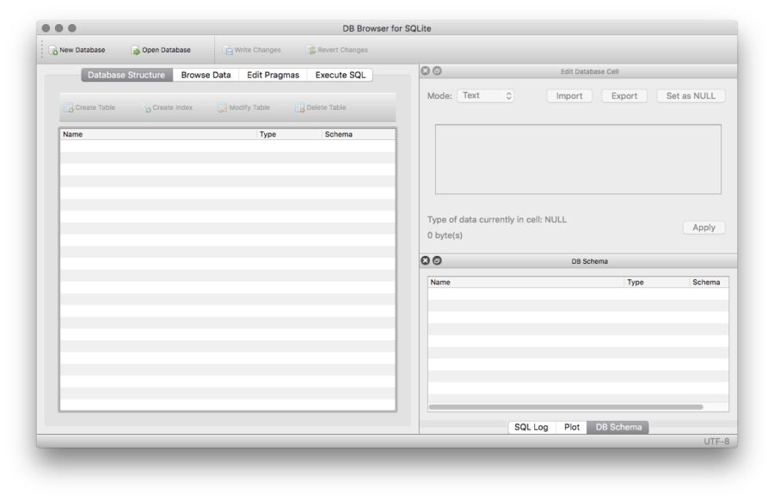Viewport: 774px width, 500px height.
Task: Click the Schema header in structure list
Action: (359, 134)
